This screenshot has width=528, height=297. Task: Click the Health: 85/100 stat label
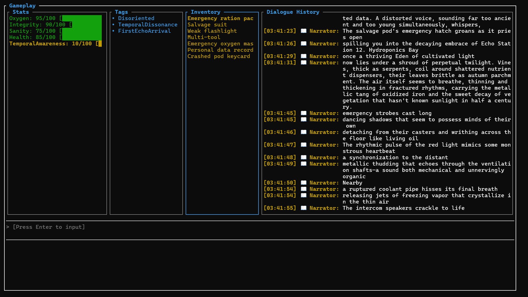tap(32, 37)
